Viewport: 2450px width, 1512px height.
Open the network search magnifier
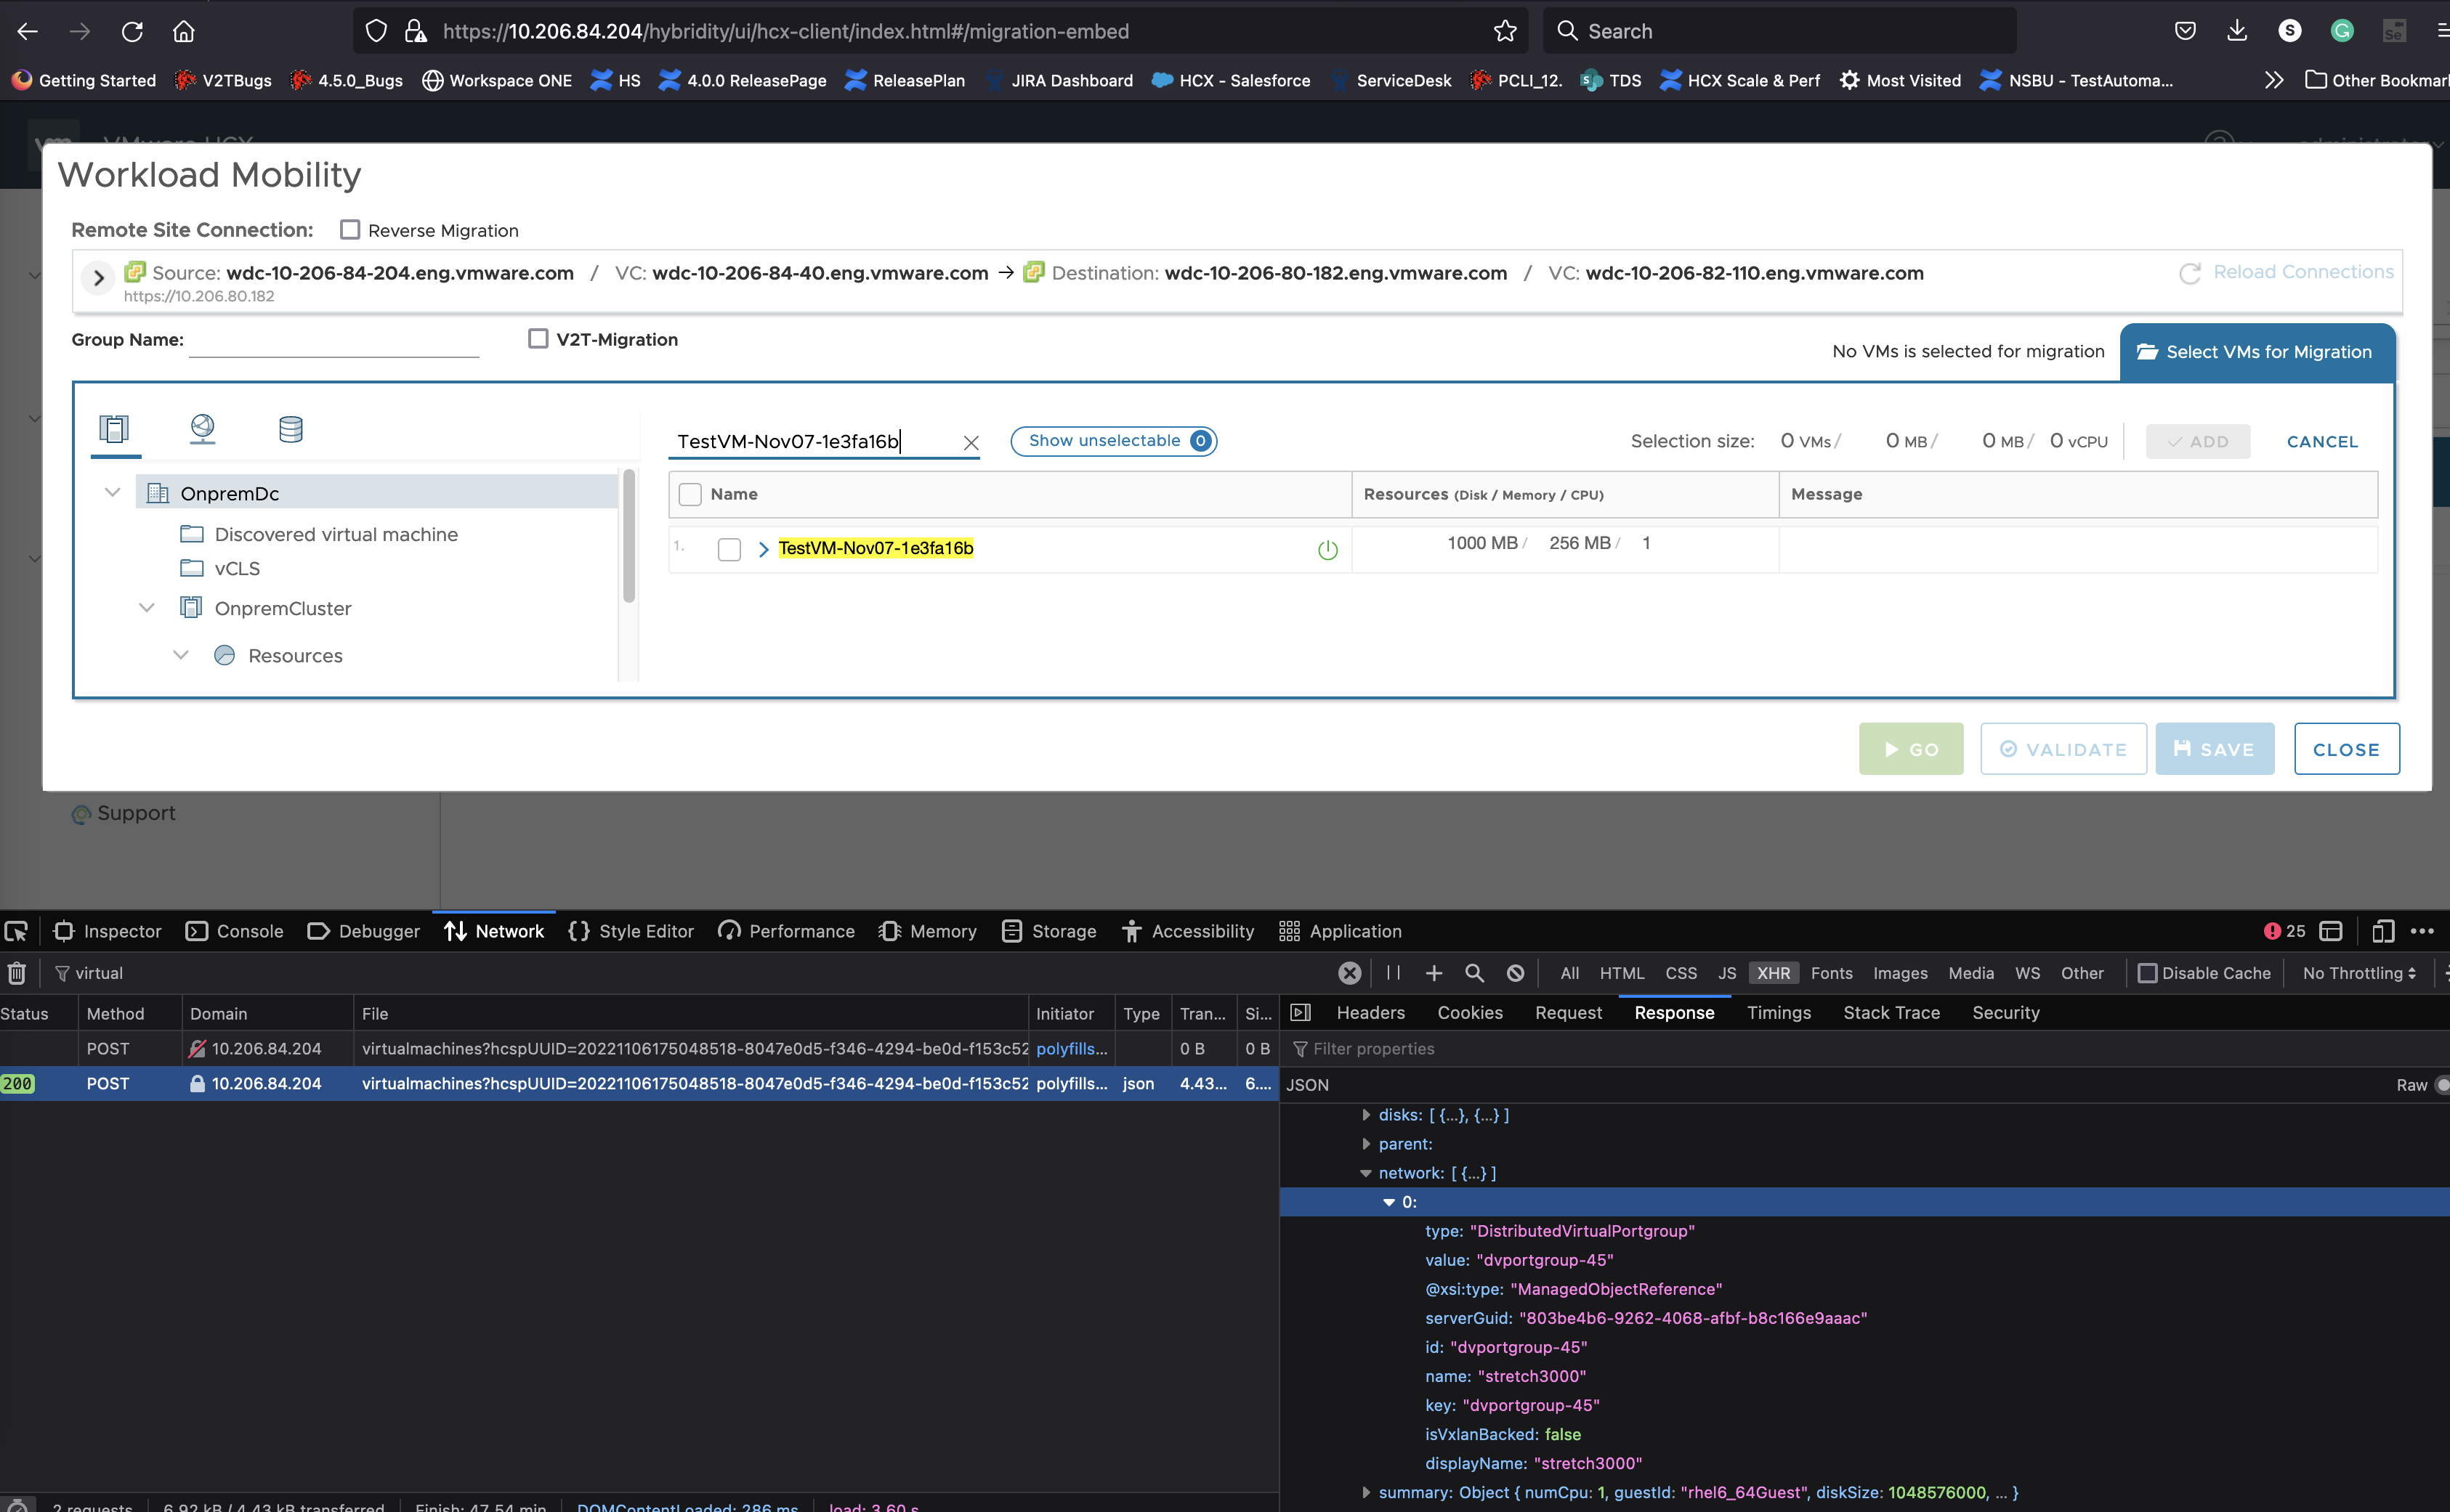1475,973
